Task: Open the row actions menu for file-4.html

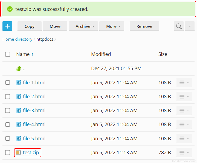Action: (x=184, y=125)
